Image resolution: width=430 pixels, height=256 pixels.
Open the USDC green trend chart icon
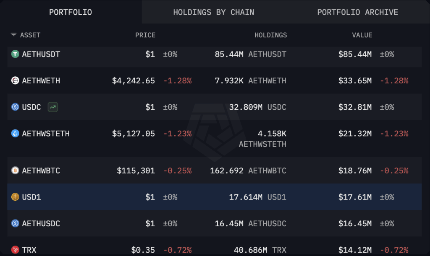point(52,107)
